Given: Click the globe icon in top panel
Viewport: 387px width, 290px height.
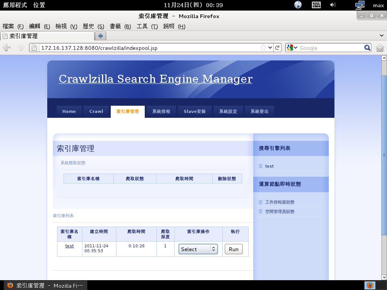Looking at the screenshot, I should (x=298, y=5).
